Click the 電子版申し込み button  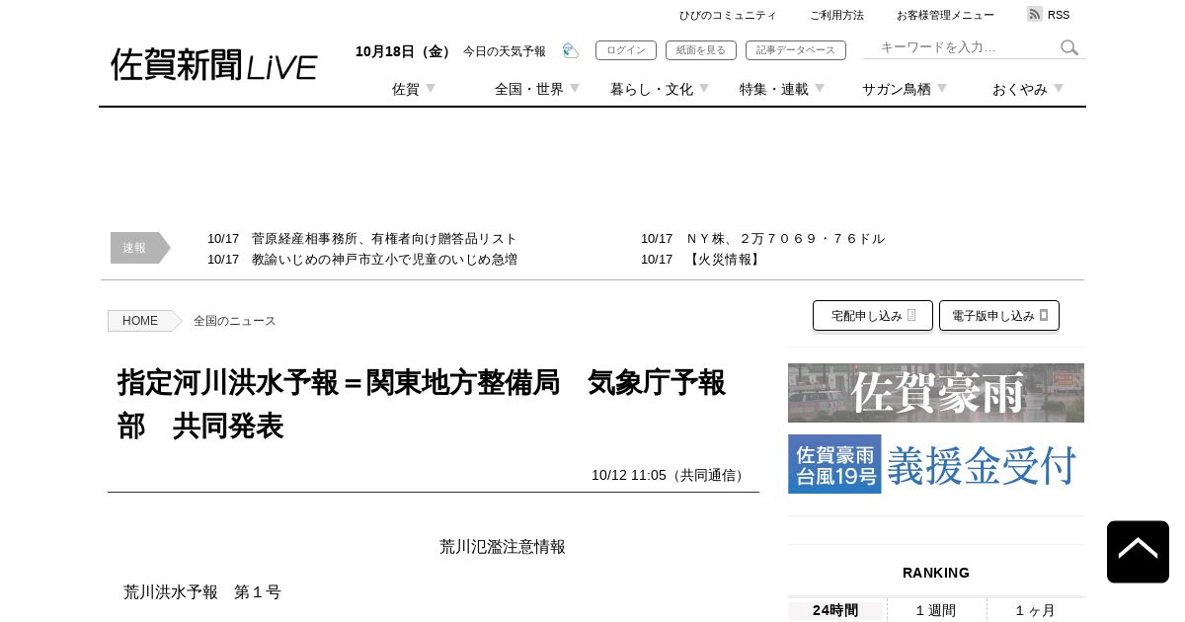pyautogui.click(x=999, y=316)
